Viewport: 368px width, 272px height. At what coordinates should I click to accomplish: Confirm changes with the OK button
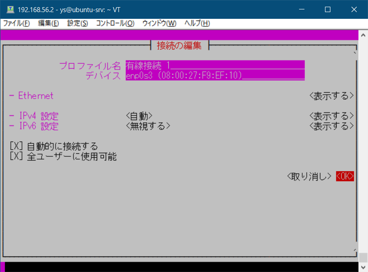(x=345, y=176)
